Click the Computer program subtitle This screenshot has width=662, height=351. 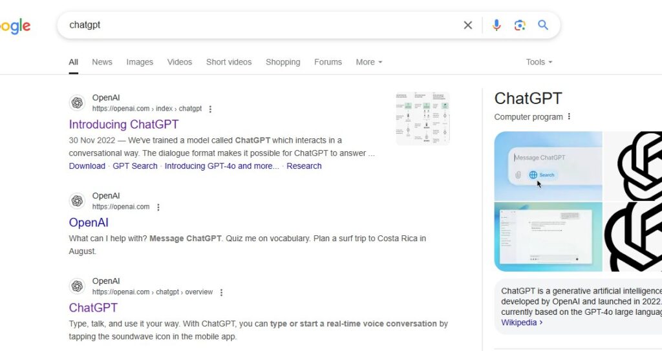[529, 117]
